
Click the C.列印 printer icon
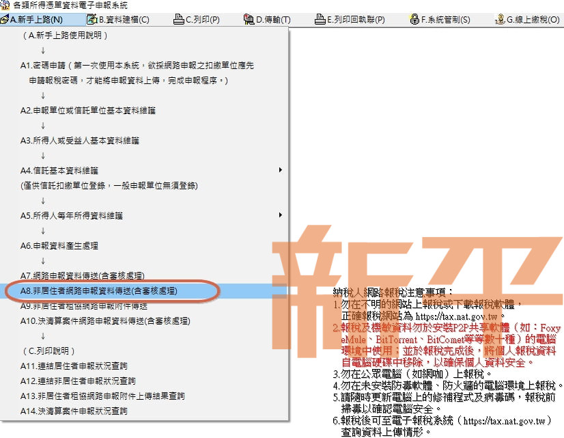coord(179,19)
